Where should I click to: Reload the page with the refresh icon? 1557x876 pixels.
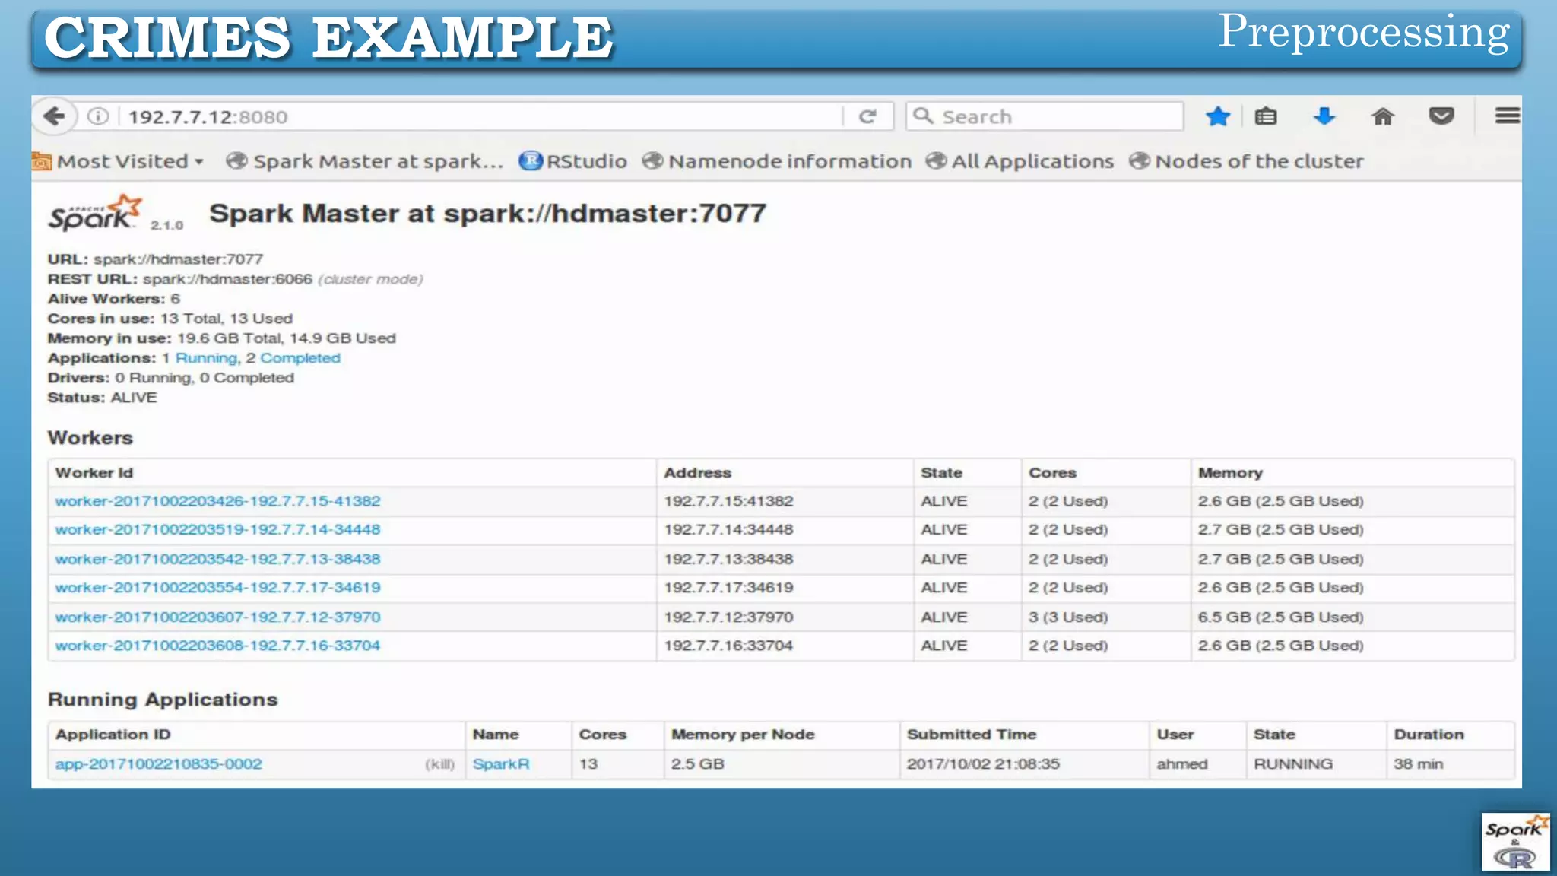click(868, 116)
